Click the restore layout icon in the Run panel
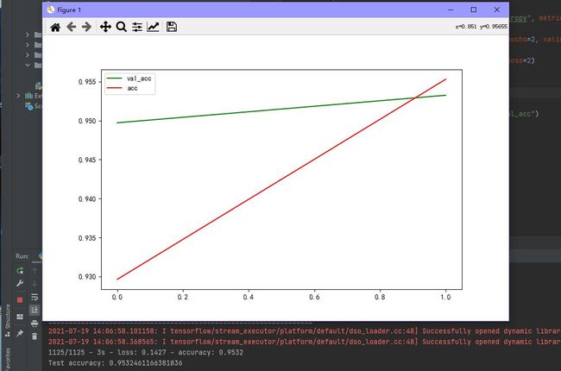This screenshot has width=561, height=371. (x=20, y=317)
